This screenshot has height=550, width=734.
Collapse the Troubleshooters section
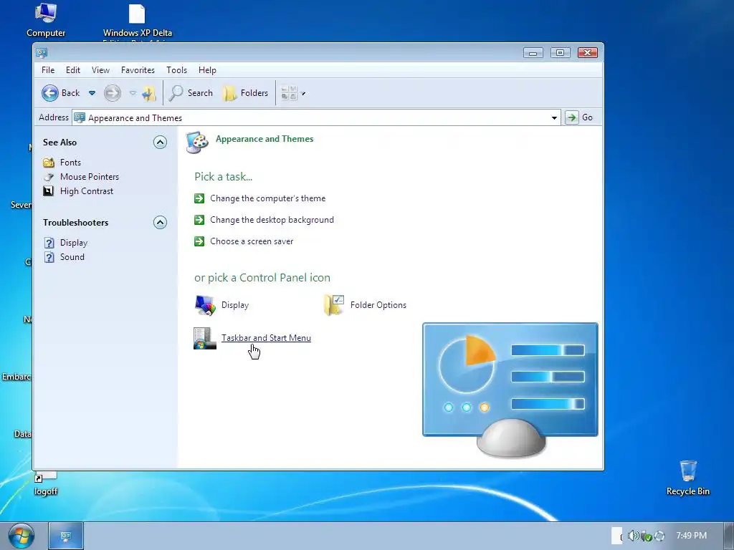160,223
